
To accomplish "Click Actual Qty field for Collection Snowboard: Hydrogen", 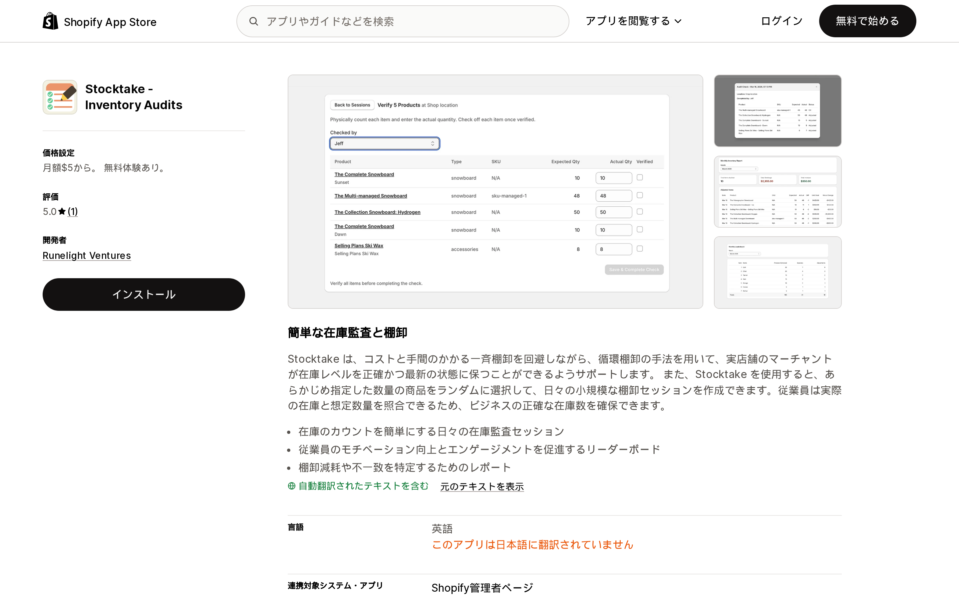I will tap(613, 212).
